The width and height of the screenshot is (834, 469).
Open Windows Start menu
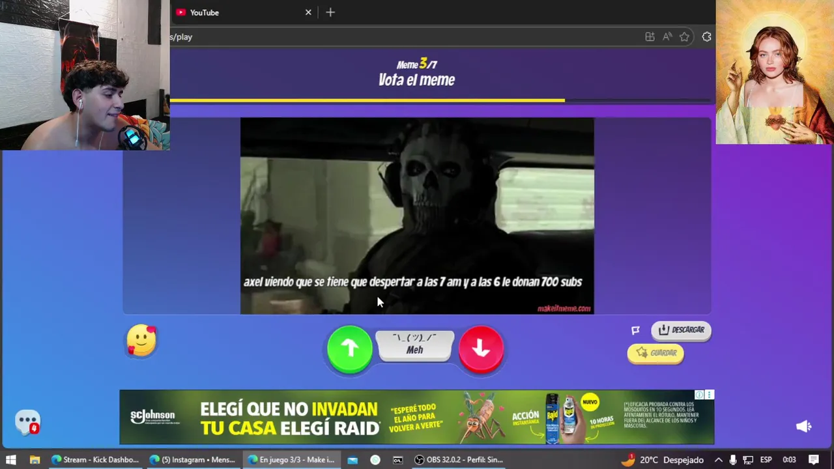coord(10,459)
